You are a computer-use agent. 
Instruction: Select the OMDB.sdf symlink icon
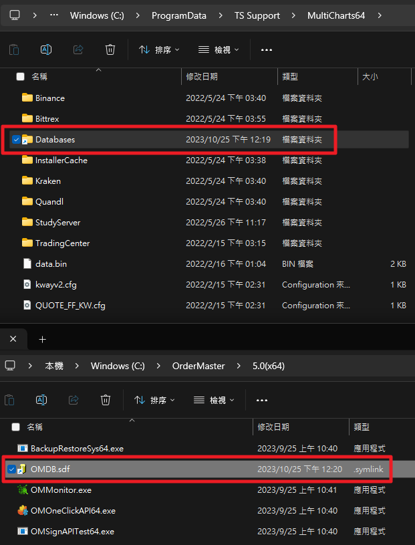(x=22, y=469)
